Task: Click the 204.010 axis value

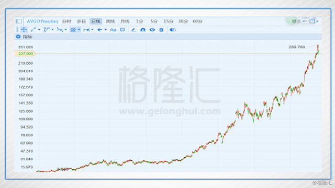Action: click(26, 71)
